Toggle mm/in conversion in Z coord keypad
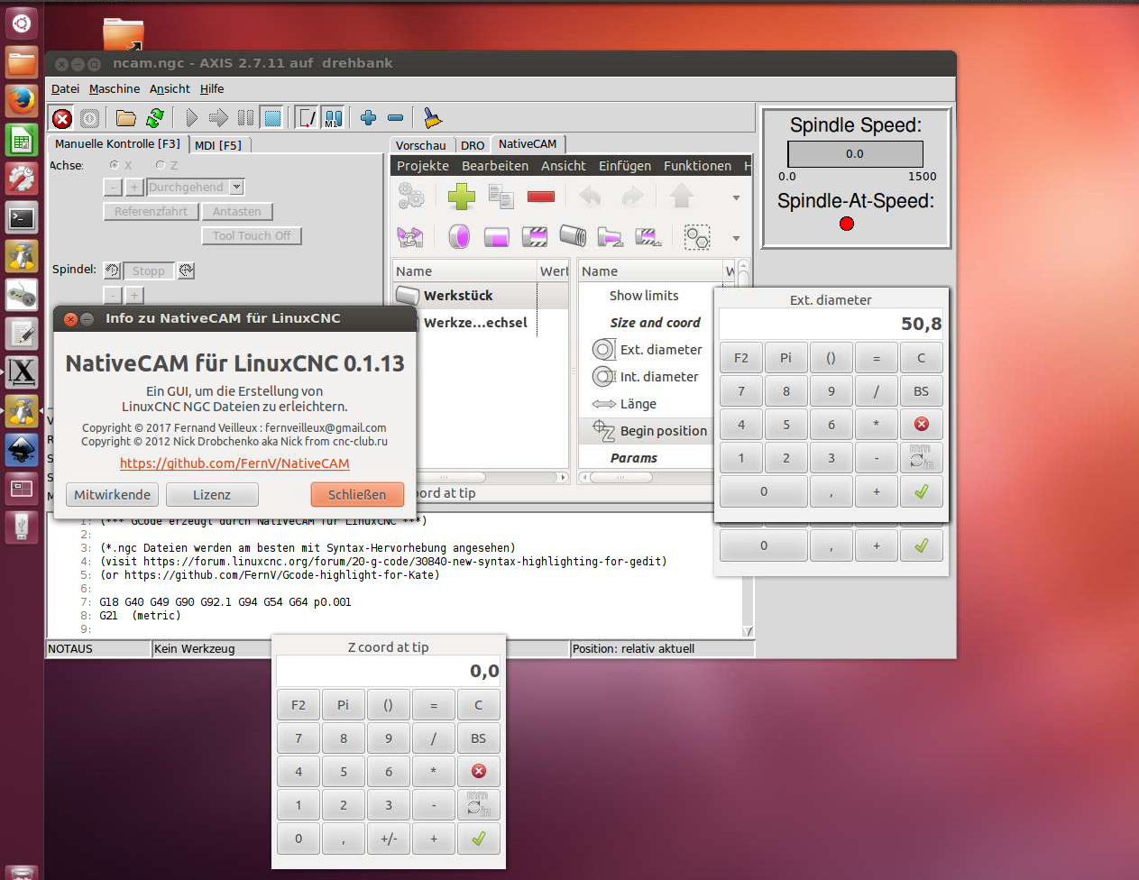The height and width of the screenshot is (880, 1139). tap(478, 804)
